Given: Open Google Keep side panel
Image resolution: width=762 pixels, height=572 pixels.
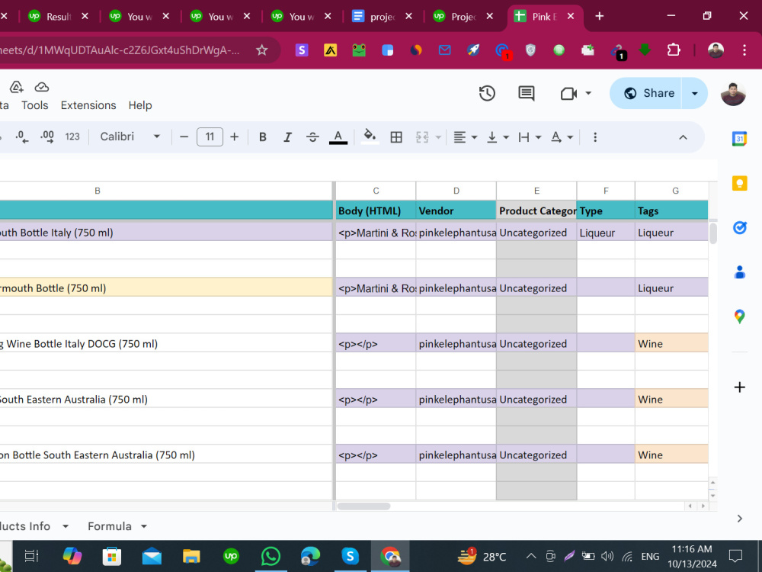Looking at the screenshot, I should (x=739, y=183).
